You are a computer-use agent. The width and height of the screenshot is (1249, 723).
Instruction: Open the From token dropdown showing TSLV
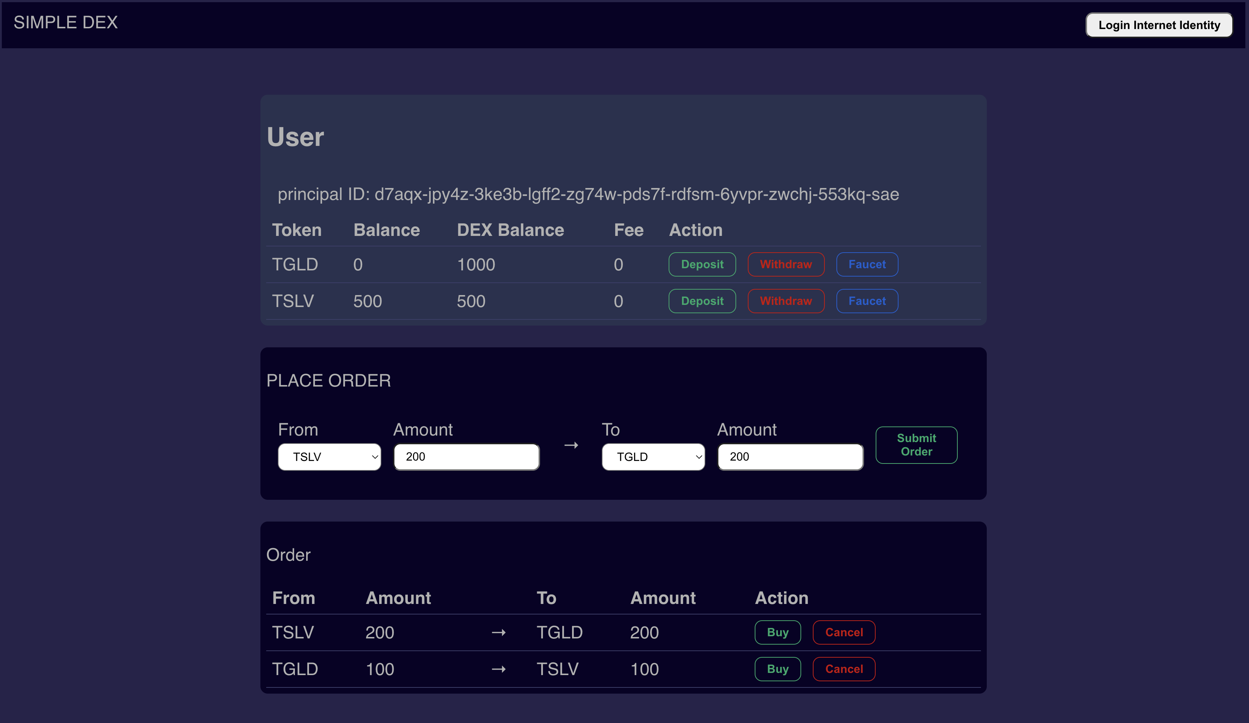329,457
